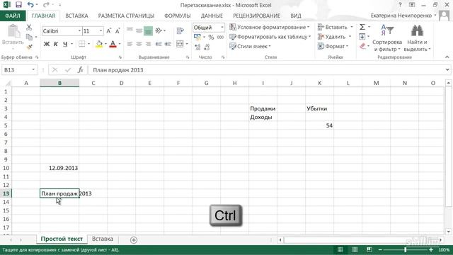Open the Общий number format dropdown
The width and height of the screenshot is (453, 255).
[x=222, y=28]
